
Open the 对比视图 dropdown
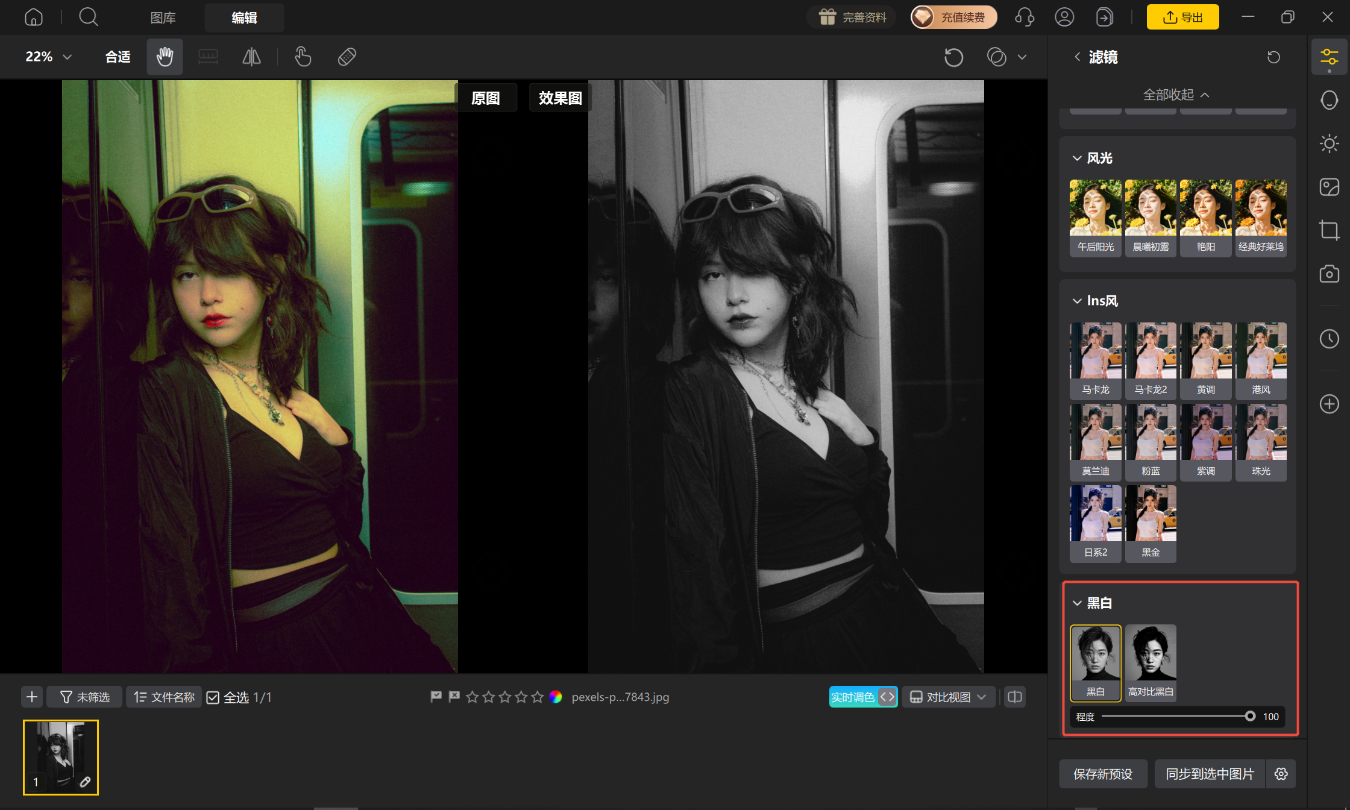(x=948, y=697)
